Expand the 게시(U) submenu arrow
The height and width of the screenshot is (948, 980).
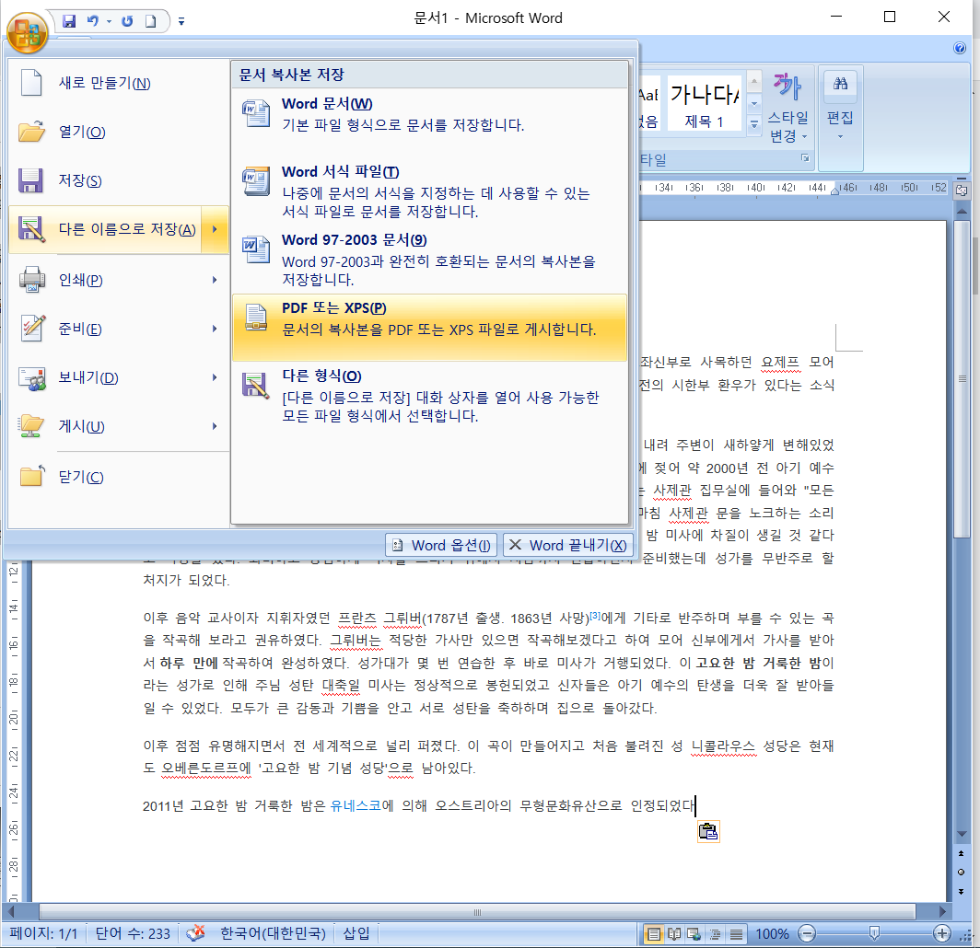click(x=215, y=426)
